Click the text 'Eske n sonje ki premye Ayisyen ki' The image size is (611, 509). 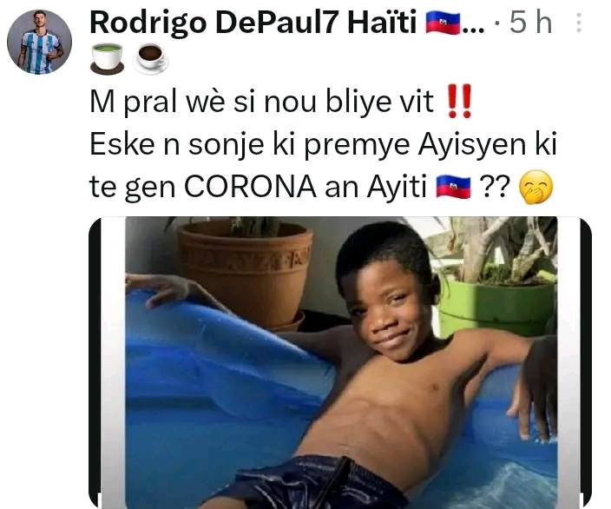[323, 145]
